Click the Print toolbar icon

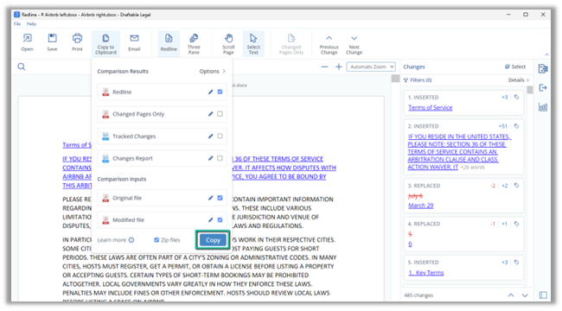[77, 42]
